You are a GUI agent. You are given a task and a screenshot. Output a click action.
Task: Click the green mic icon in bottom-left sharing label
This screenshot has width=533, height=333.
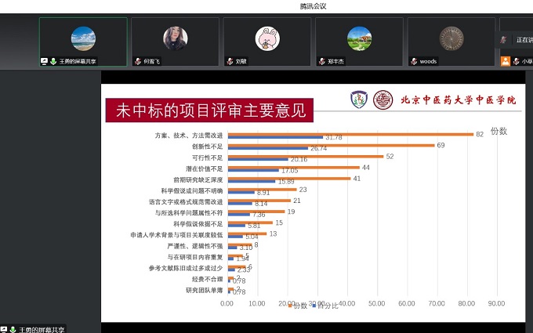point(13,329)
